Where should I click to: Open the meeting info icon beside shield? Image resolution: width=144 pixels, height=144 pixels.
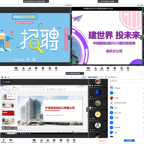pyautogui.click(x=2, y=77)
